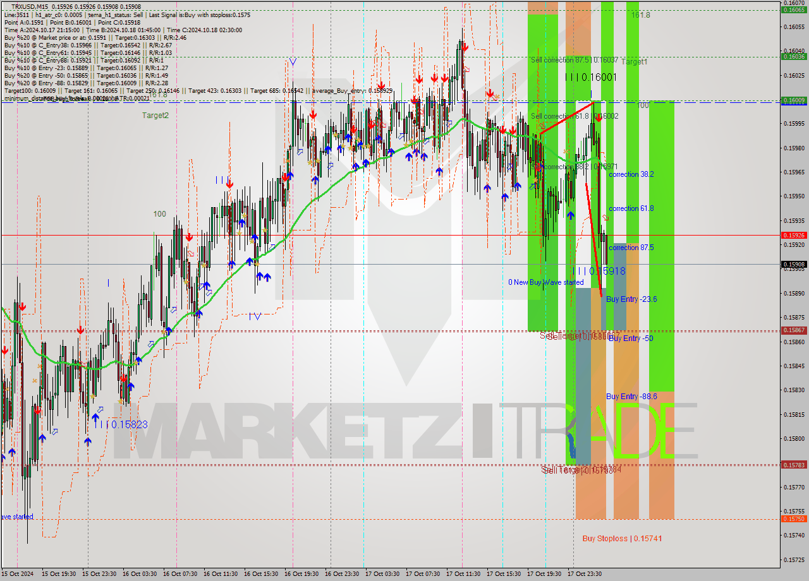The width and height of the screenshot is (809, 581).
Task: Click the green Target2 label
Action: tap(155, 116)
